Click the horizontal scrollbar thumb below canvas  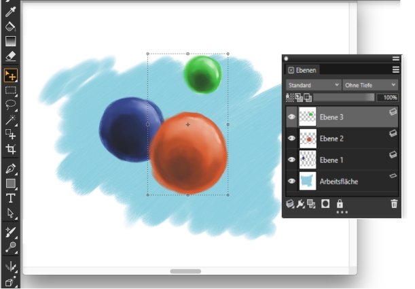185,271
